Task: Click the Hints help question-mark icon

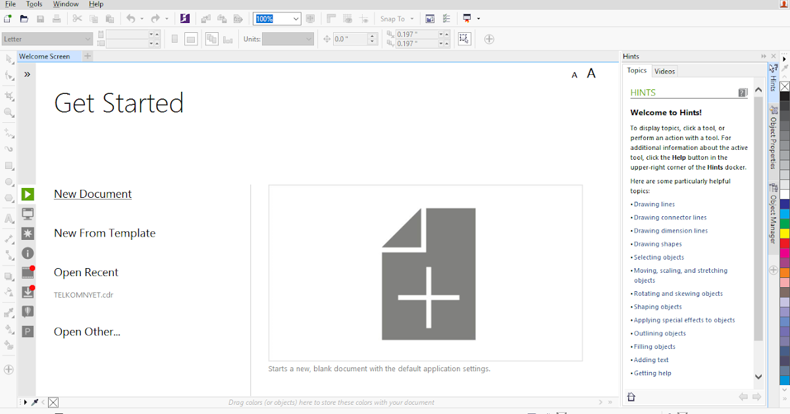Action: (x=743, y=93)
